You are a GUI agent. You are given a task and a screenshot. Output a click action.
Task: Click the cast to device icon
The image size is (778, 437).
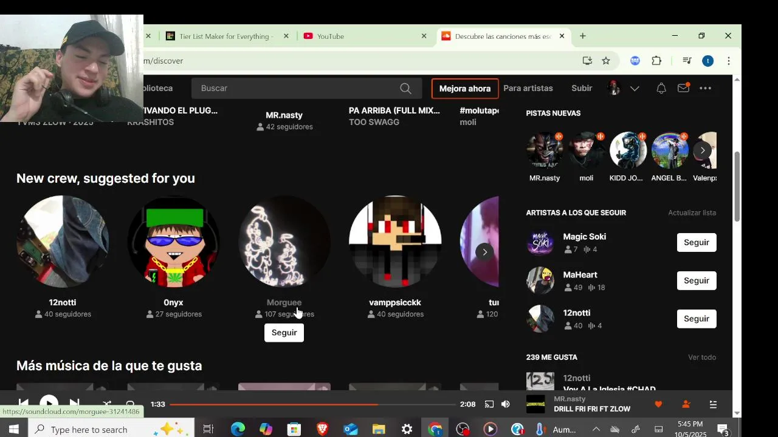pos(489,404)
